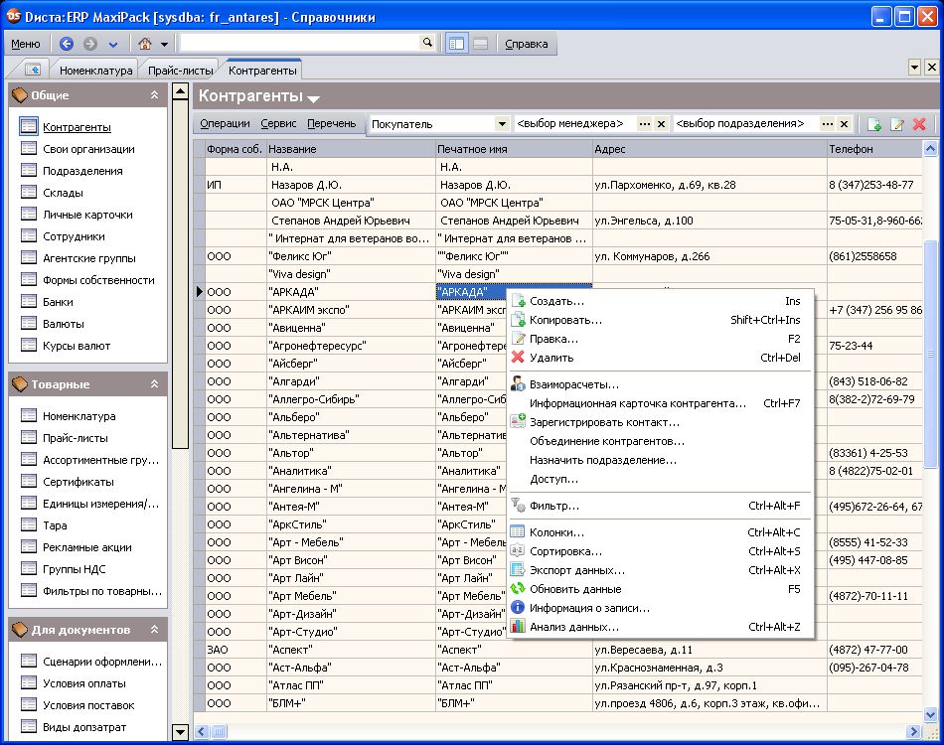The image size is (944, 745).
Task: Expand the Контрагенты title dropdown arrow
Action: point(314,98)
